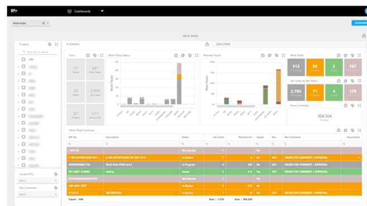Inspect data of Planned Hours chart
This screenshot has height=206, width=367.
click(x=270, y=55)
